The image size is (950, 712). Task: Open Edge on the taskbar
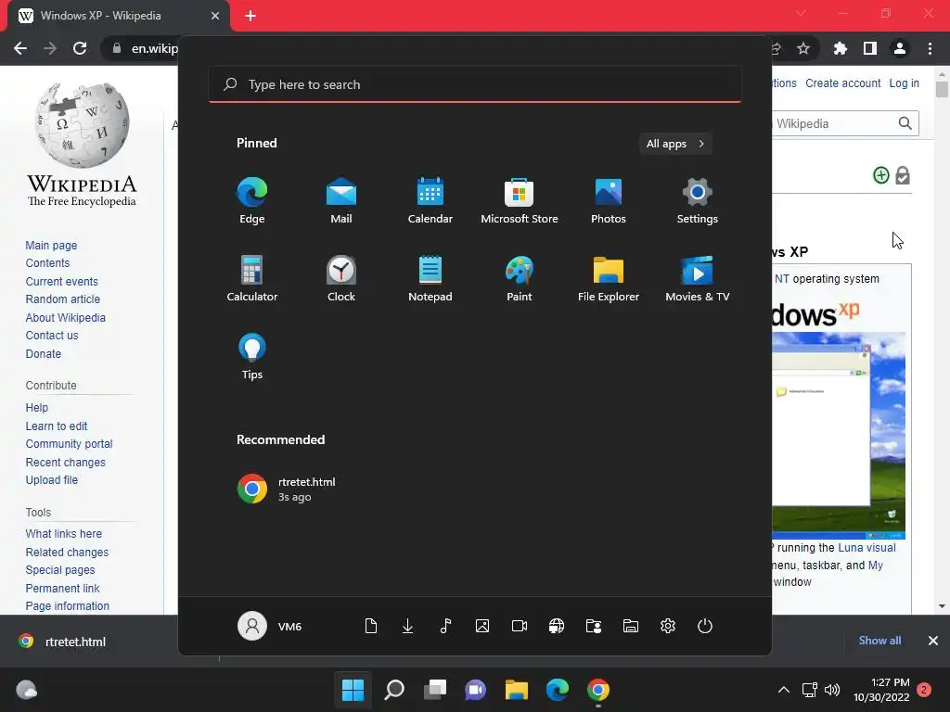point(558,690)
